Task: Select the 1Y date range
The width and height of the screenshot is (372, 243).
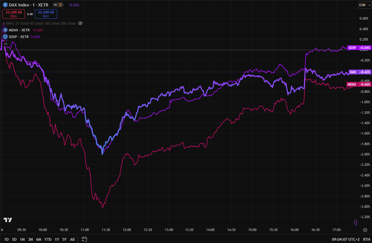Action: coord(57,239)
